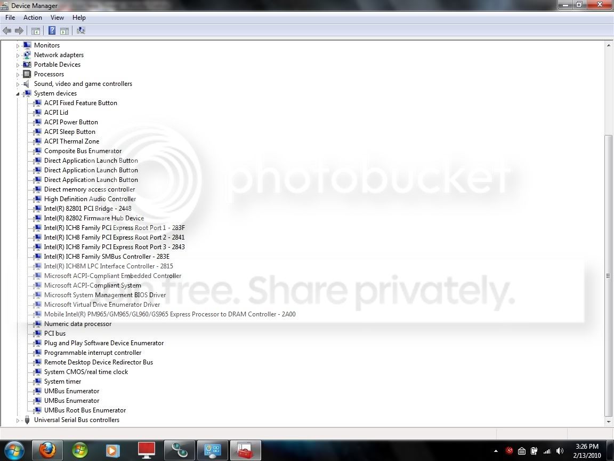Select ICH8 PCI Express Root Port 1 - 283F
This screenshot has height=461, width=614.
pos(115,228)
